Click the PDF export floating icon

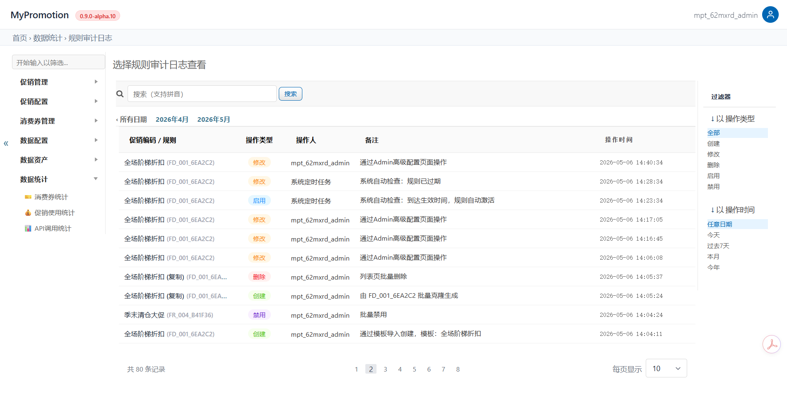772,345
